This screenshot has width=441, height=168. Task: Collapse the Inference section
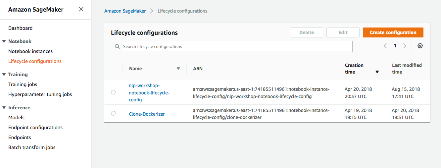(4, 108)
